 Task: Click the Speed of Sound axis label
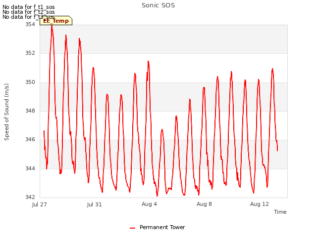[6, 112]
